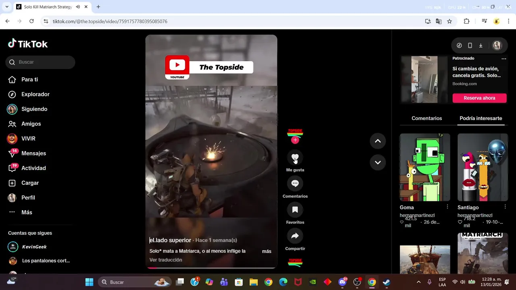This screenshot has height=290, width=516.
Task: Open the Explorador page
Action: (x=29, y=94)
